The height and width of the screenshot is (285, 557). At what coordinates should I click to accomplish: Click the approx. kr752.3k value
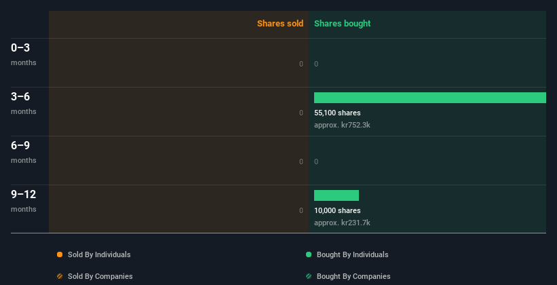pos(342,125)
